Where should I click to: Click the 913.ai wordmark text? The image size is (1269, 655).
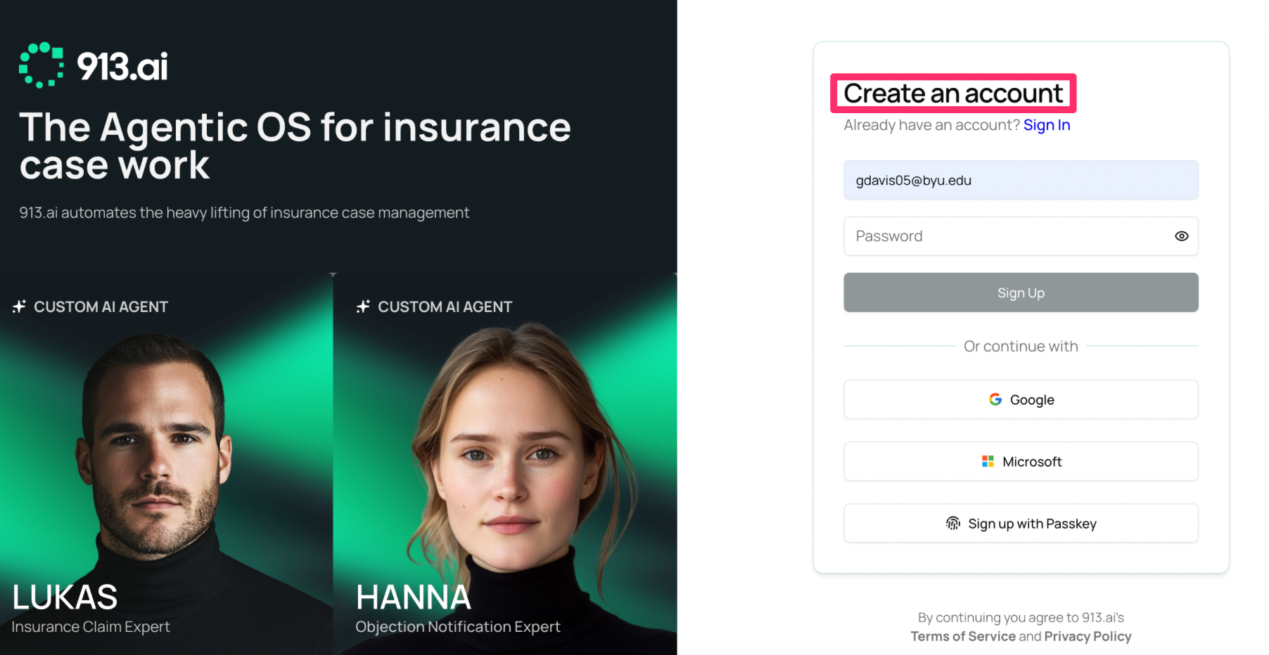click(122, 66)
